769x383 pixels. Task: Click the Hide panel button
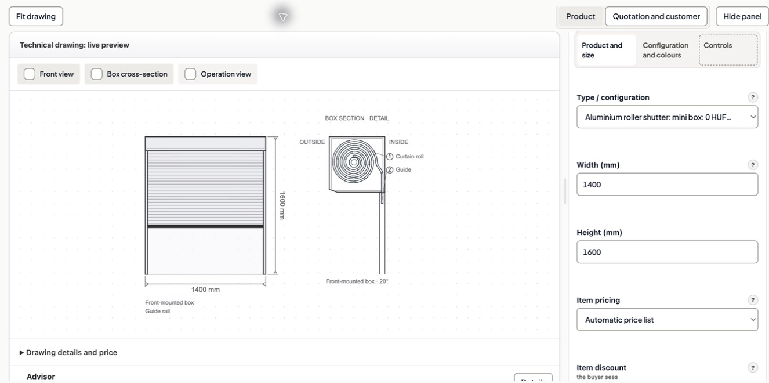742,16
